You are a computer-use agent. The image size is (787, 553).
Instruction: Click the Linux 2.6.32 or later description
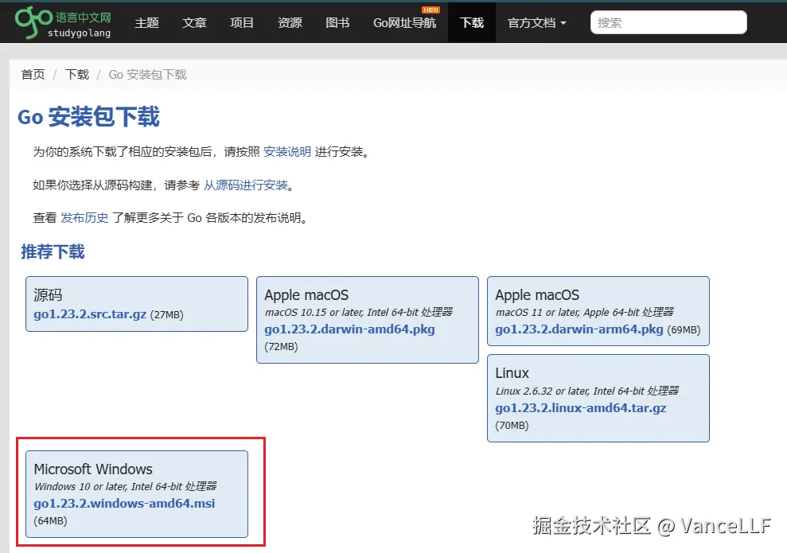click(x=587, y=391)
